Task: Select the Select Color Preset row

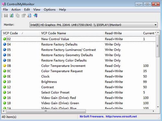Action: pos(79,93)
